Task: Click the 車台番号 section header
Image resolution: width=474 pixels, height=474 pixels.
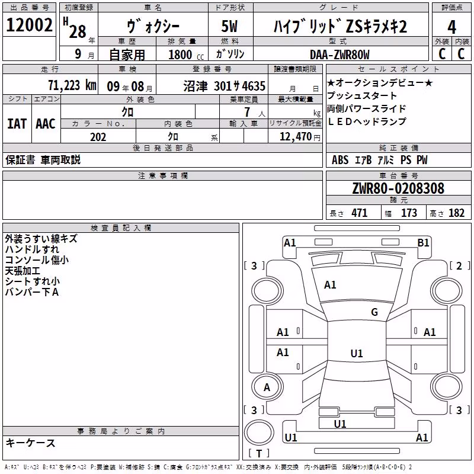Action: click(398, 175)
